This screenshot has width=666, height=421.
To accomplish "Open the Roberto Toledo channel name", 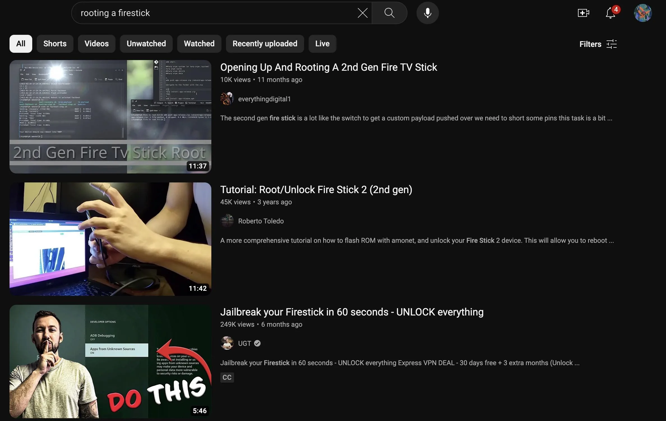I will [261, 221].
